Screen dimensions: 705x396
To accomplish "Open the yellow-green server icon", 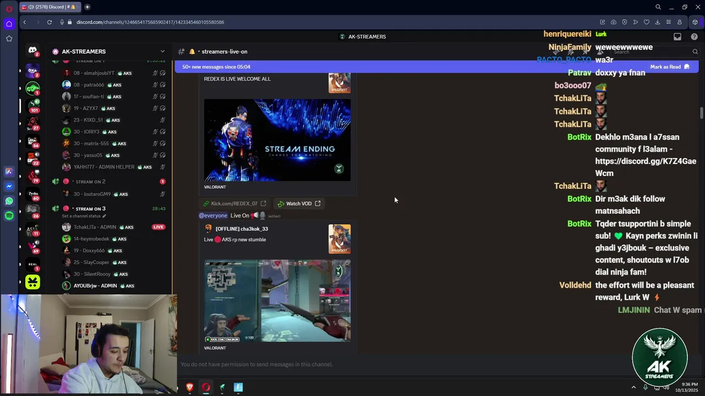I will point(32,283).
